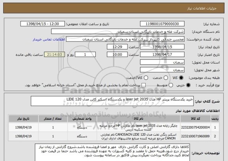Click the تعداد / مقدار column header

tap(53, 119)
